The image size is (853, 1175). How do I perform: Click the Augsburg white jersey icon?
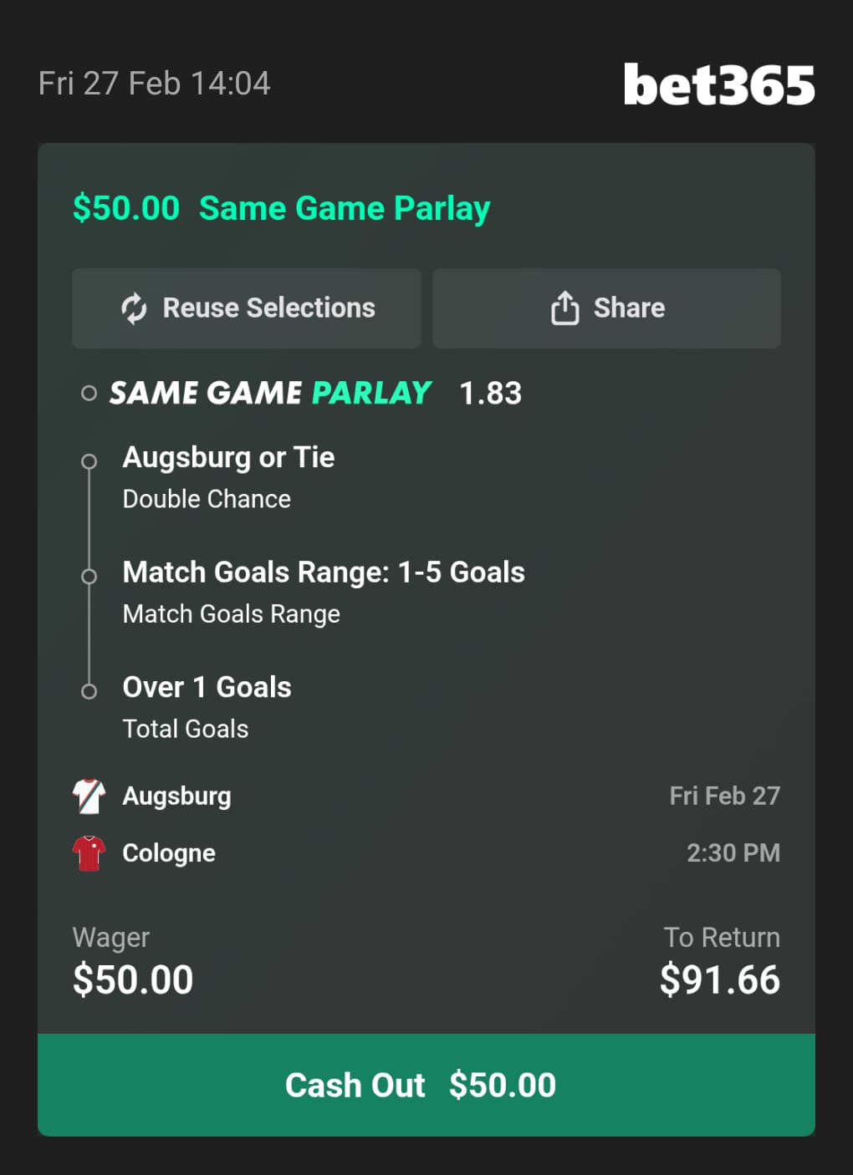point(89,796)
